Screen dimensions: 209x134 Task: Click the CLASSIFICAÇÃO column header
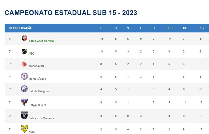tap(20, 28)
